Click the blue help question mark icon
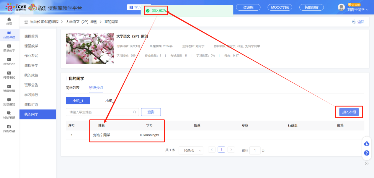374x178 pixels. 367,153
